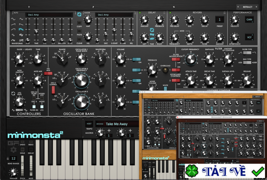The image size is (267, 180).
Task: Click the UNDO button
Action: (x=22, y=142)
